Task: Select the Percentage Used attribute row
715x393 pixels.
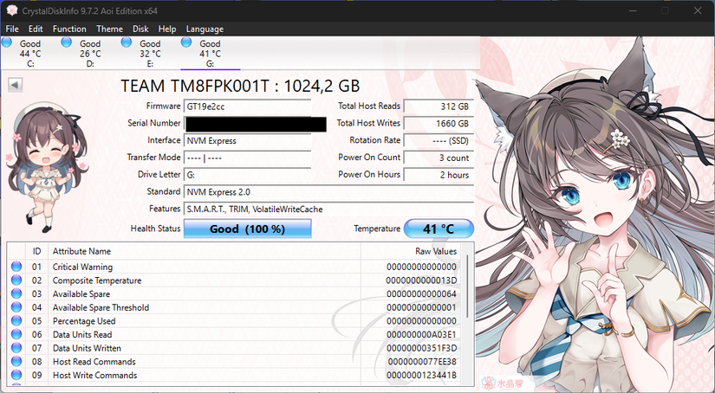Action: (x=234, y=321)
